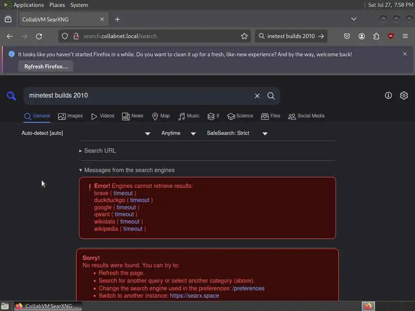Focus the toolbar search box

pos(291,36)
